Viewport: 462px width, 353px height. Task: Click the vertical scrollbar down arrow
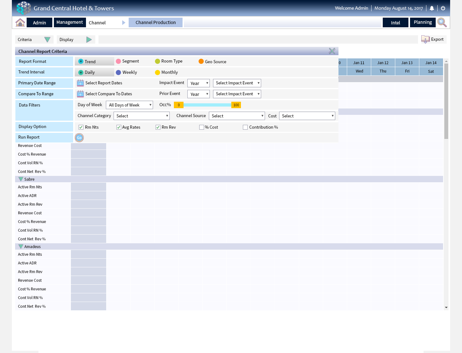coord(446,307)
